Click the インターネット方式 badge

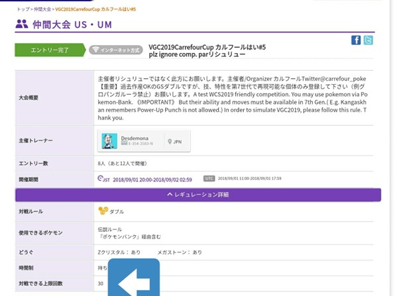116,50
